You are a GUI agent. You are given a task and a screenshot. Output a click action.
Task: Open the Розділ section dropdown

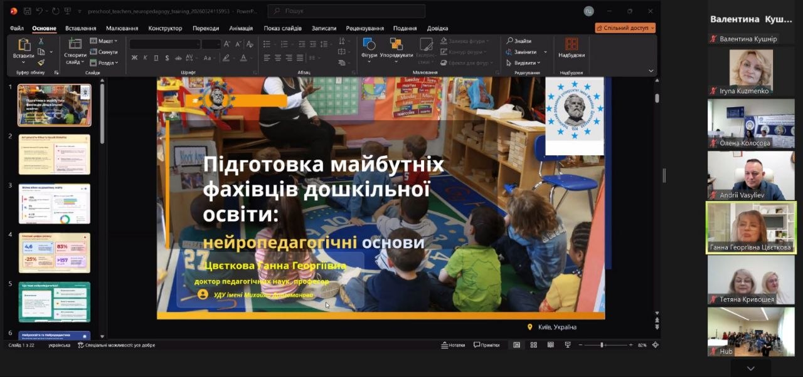click(x=104, y=63)
